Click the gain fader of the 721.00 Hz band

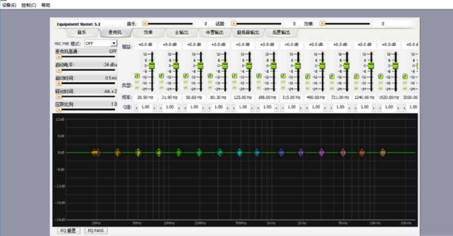pyautogui.click(x=346, y=66)
